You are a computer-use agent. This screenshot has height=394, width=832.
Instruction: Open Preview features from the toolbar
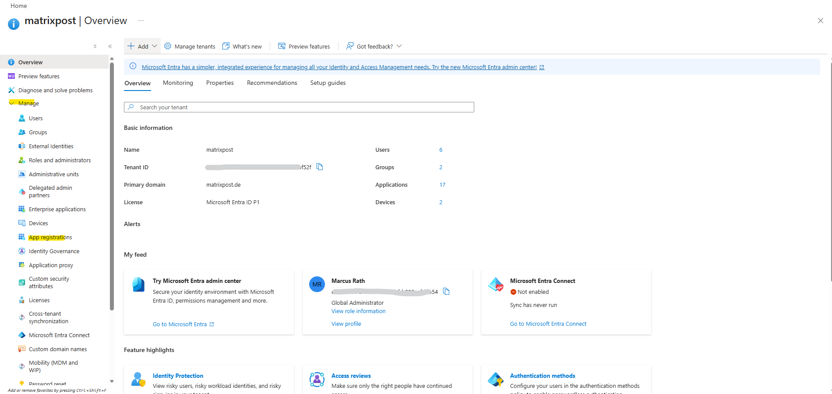[x=304, y=46]
